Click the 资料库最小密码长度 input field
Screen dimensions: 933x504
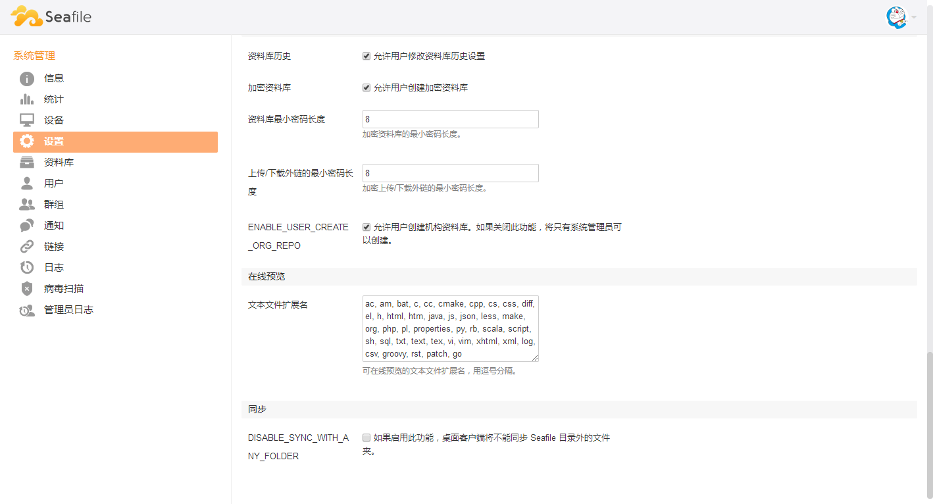(450, 119)
